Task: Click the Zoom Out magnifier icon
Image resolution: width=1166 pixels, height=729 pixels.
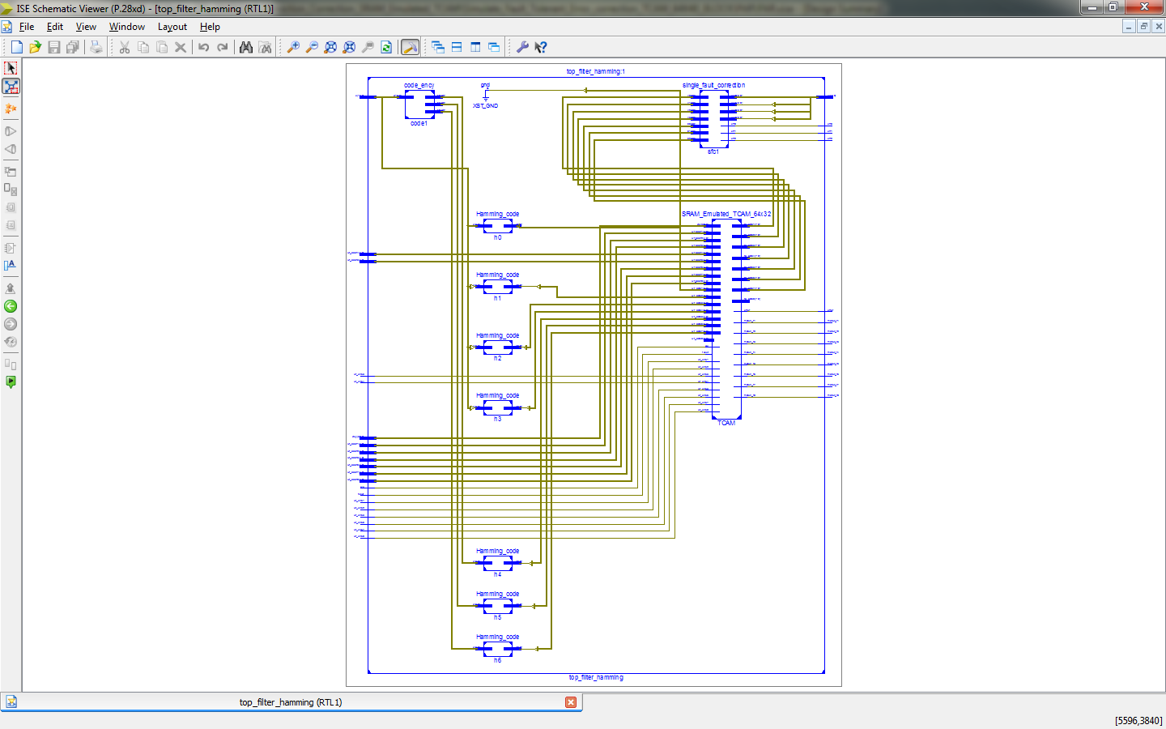Action: pos(312,47)
